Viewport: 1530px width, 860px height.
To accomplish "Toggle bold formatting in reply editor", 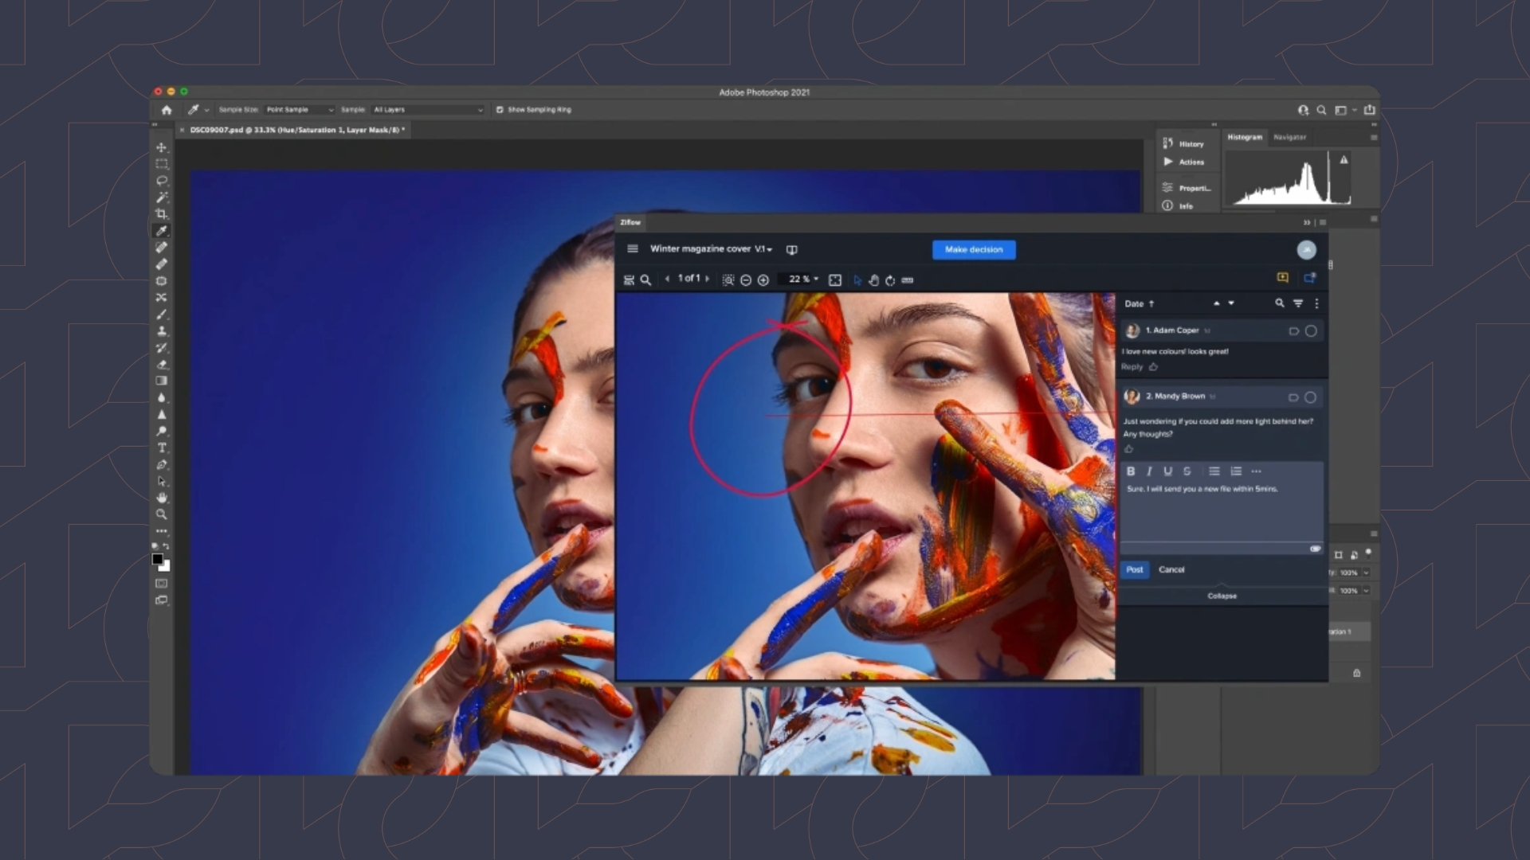I will click(1131, 471).
